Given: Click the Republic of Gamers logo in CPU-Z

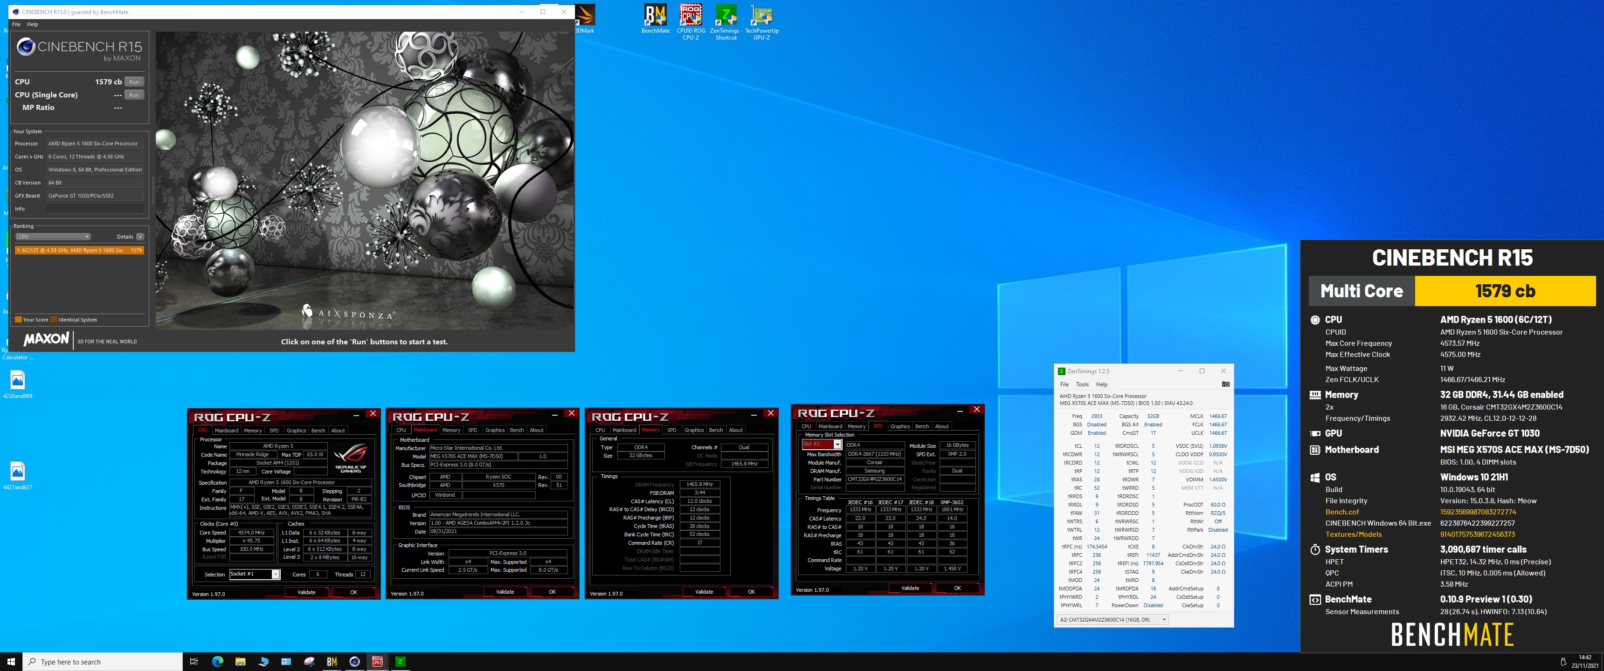Looking at the screenshot, I should point(351,459).
